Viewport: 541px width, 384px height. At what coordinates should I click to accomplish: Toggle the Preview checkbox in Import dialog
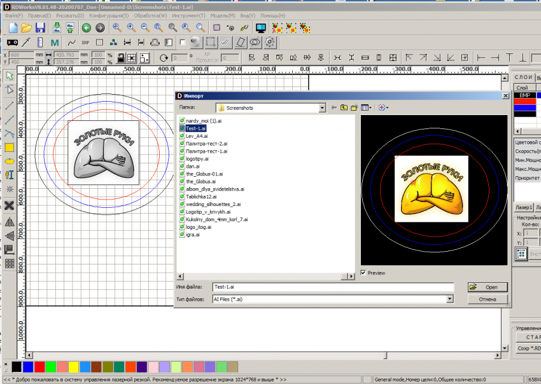tap(363, 273)
